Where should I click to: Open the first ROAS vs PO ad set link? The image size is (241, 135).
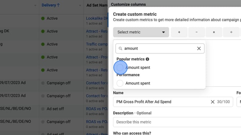coord(97,109)
